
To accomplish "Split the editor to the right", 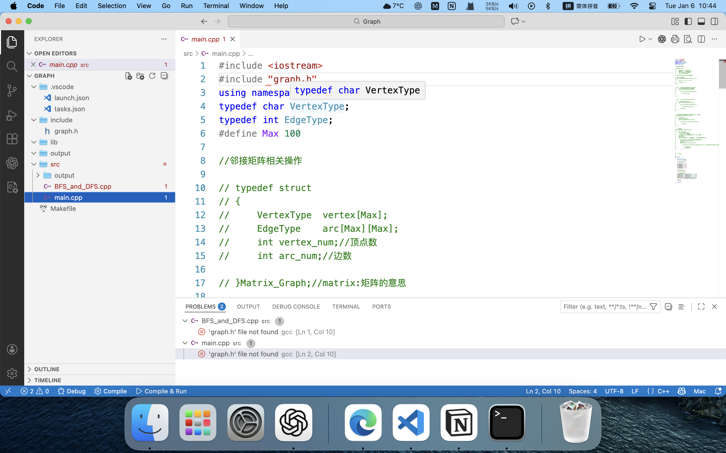I will pos(701,39).
